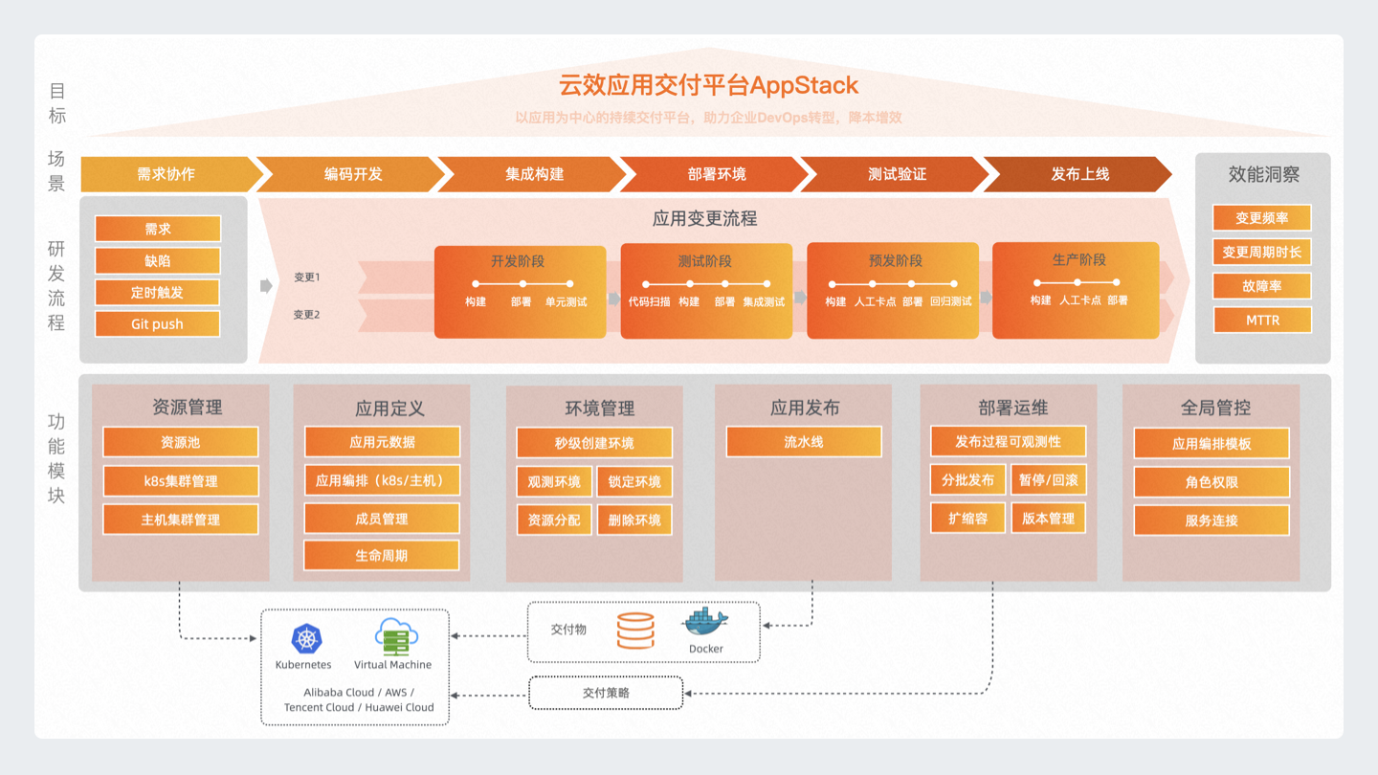The width and height of the screenshot is (1378, 775).
Task: Select the 测试验证 scene step
Action: point(897,174)
